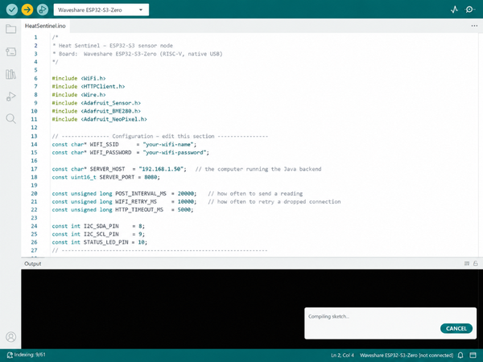This screenshot has width=483, height=362.
Task: Open the Serial Monitor
Action: [x=470, y=10]
